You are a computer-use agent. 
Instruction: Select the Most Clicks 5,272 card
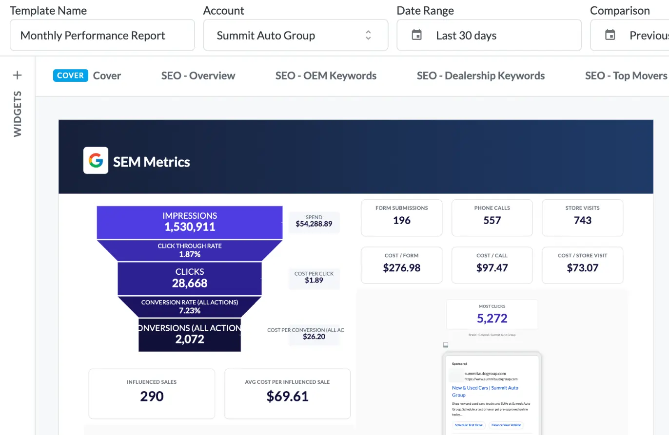pos(492,314)
